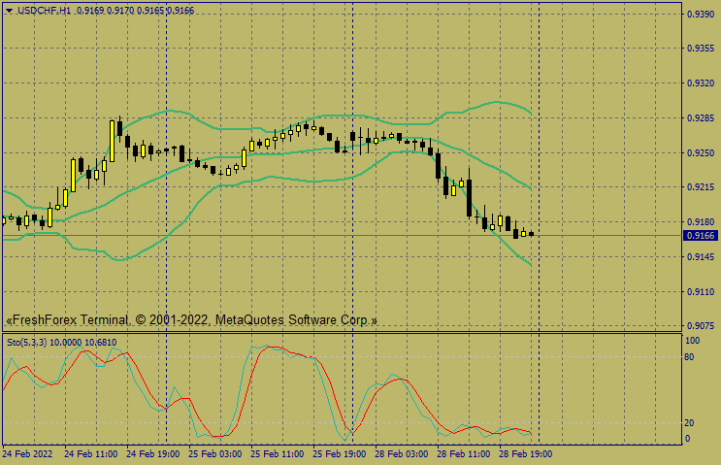721x465 pixels.
Task: Click the stochastic scale value 80
Action: pos(689,357)
